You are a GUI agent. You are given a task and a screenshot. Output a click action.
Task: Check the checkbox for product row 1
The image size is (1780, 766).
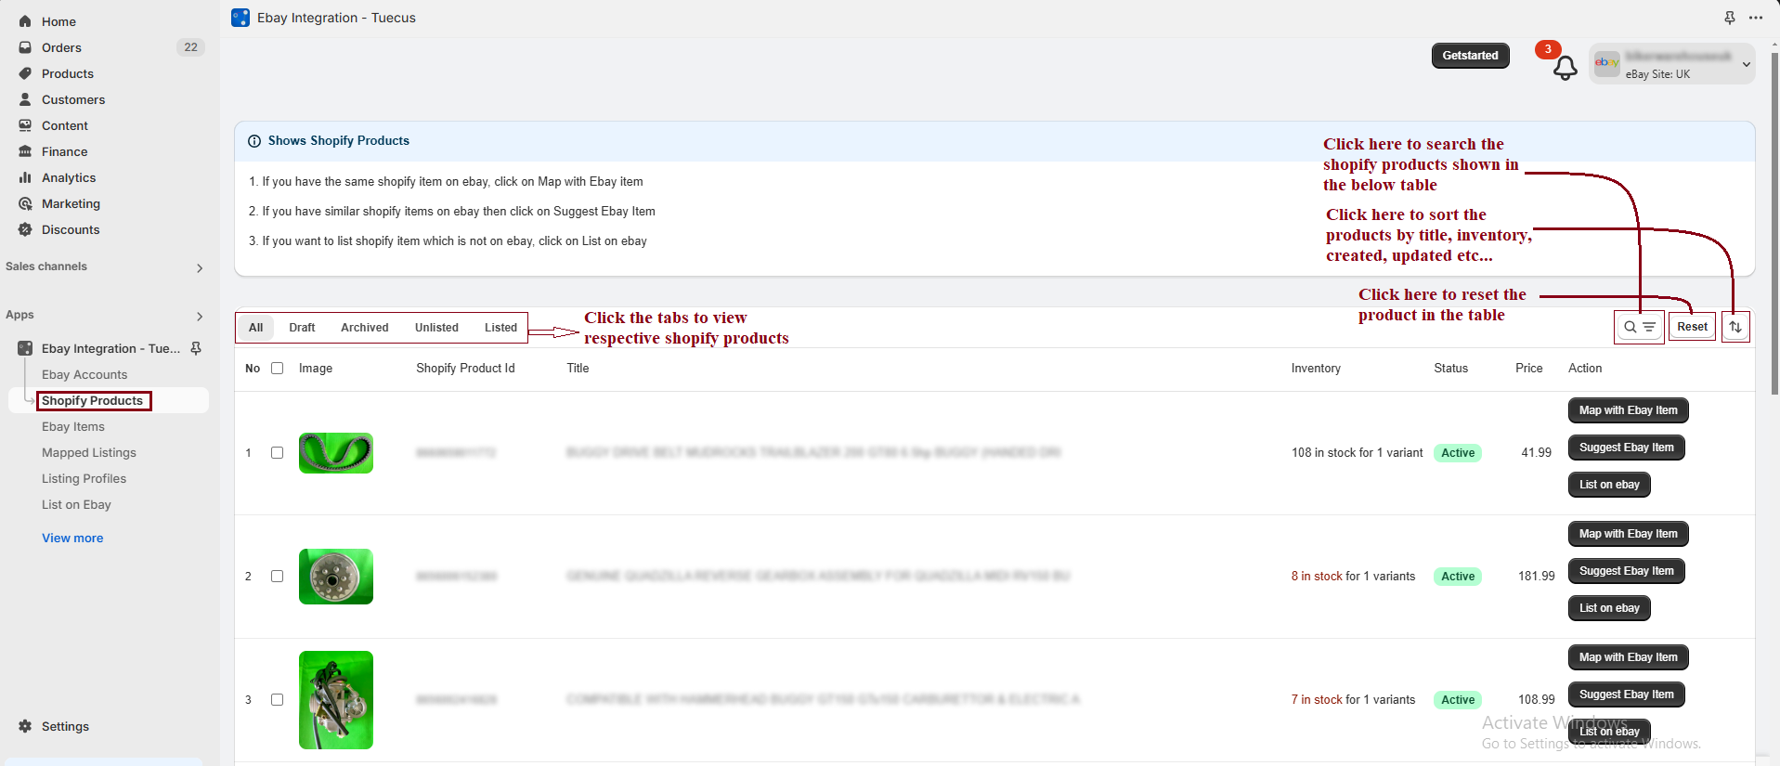277,453
